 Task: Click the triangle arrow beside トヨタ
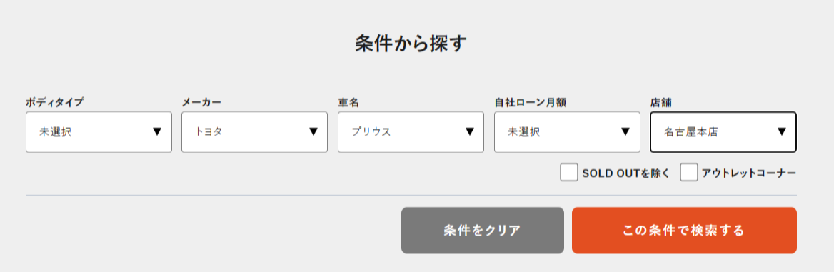click(x=313, y=131)
